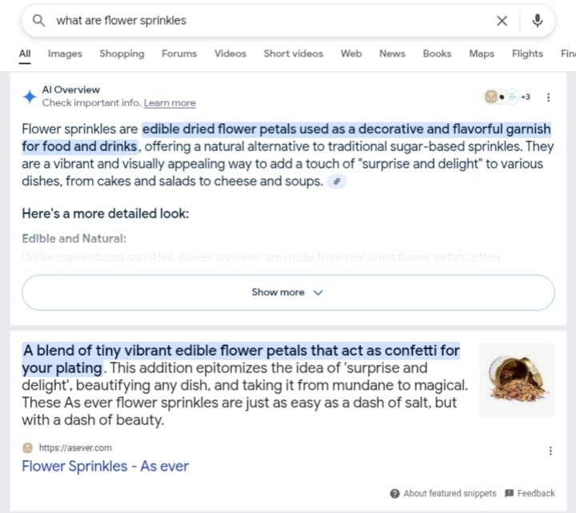Open the Videos tab
576x513 pixels.
coord(230,54)
